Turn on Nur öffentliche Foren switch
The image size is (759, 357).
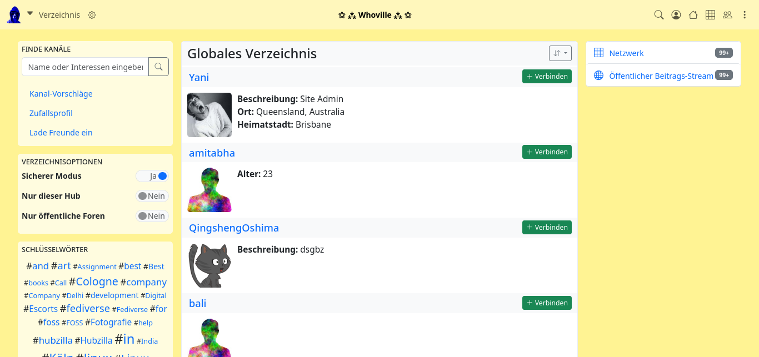pos(152,216)
